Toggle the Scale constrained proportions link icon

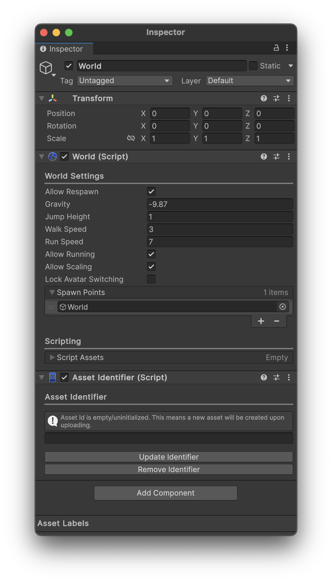[x=131, y=138]
